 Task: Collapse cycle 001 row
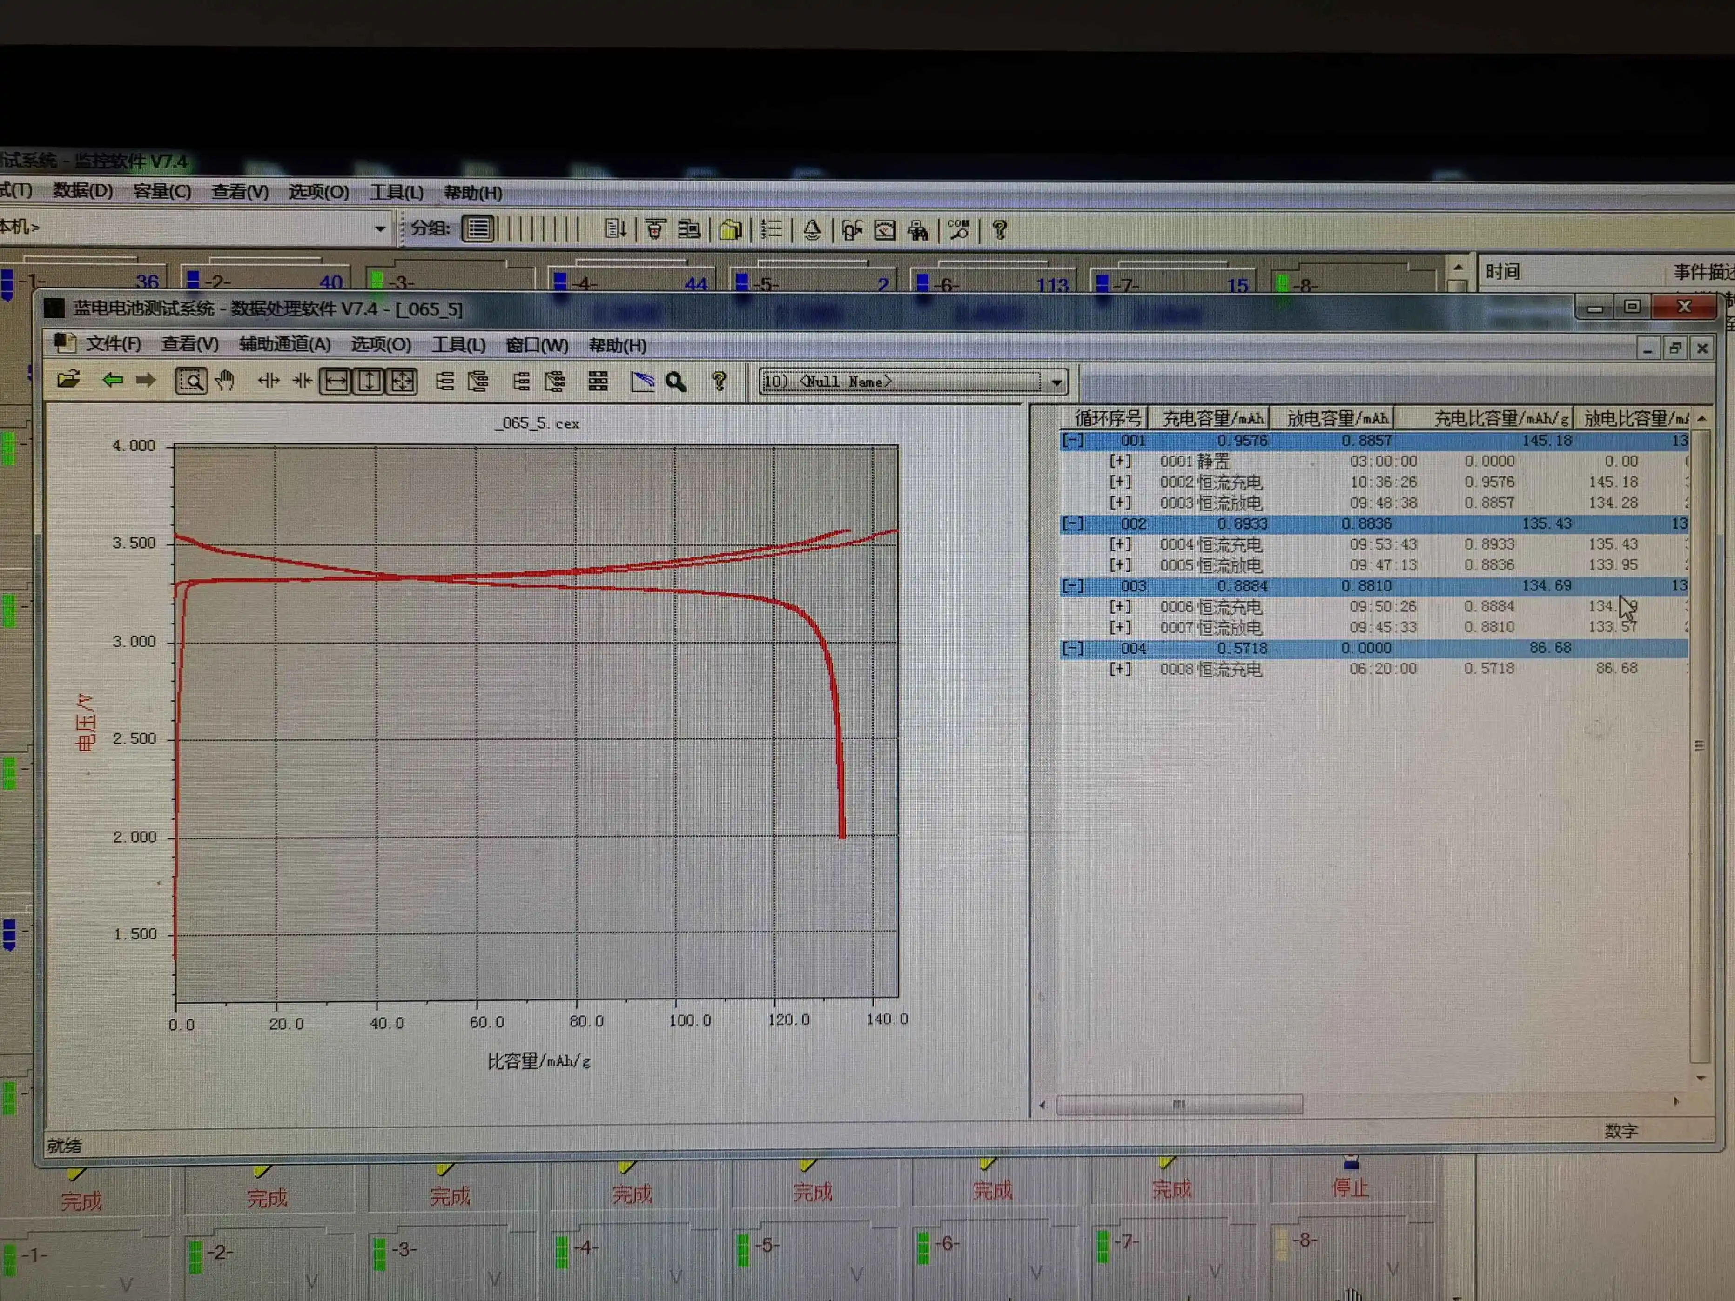pyautogui.click(x=1072, y=441)
